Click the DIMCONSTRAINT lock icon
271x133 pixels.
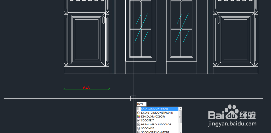(x=138, y=113)
